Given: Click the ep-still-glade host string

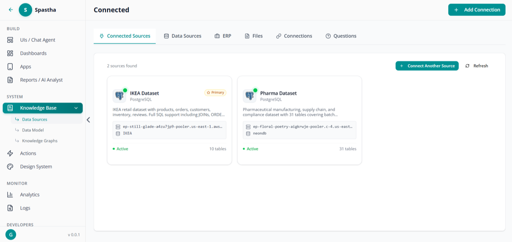Looking at the screenshot, I should click(173, 127).
